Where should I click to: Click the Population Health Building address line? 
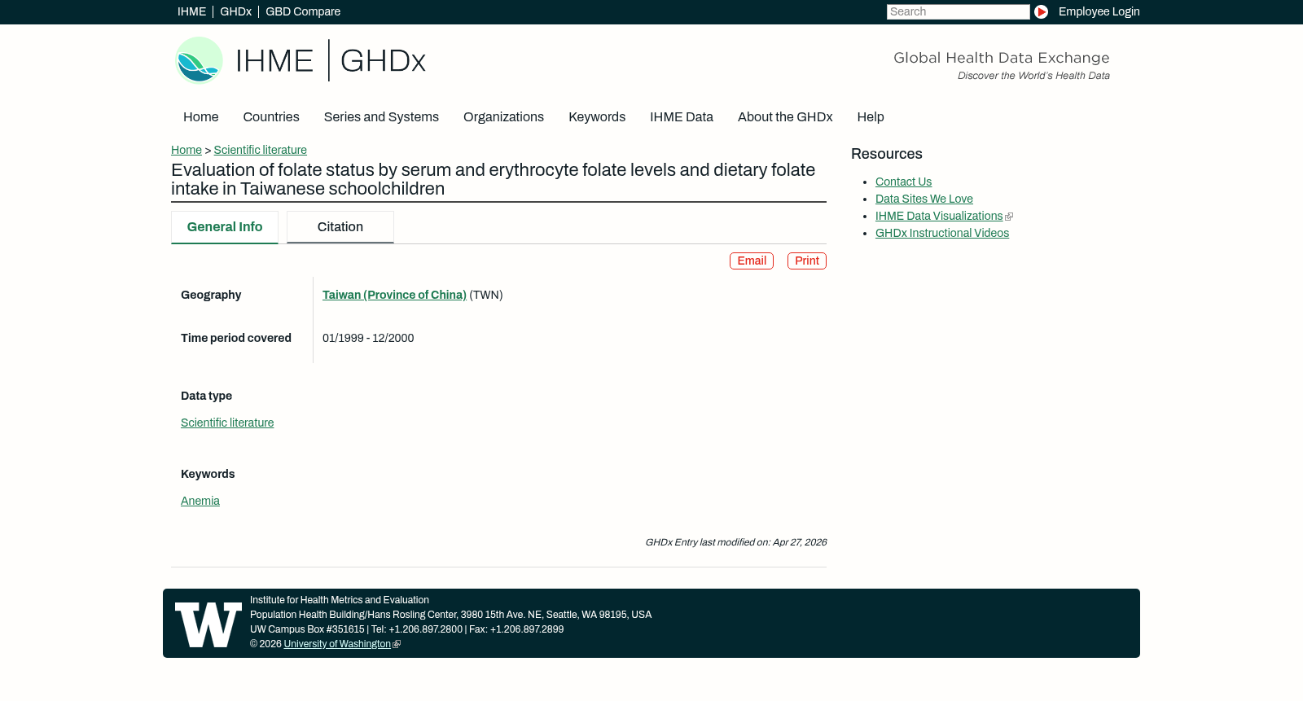pyautogui.click(x=450, y=615)
